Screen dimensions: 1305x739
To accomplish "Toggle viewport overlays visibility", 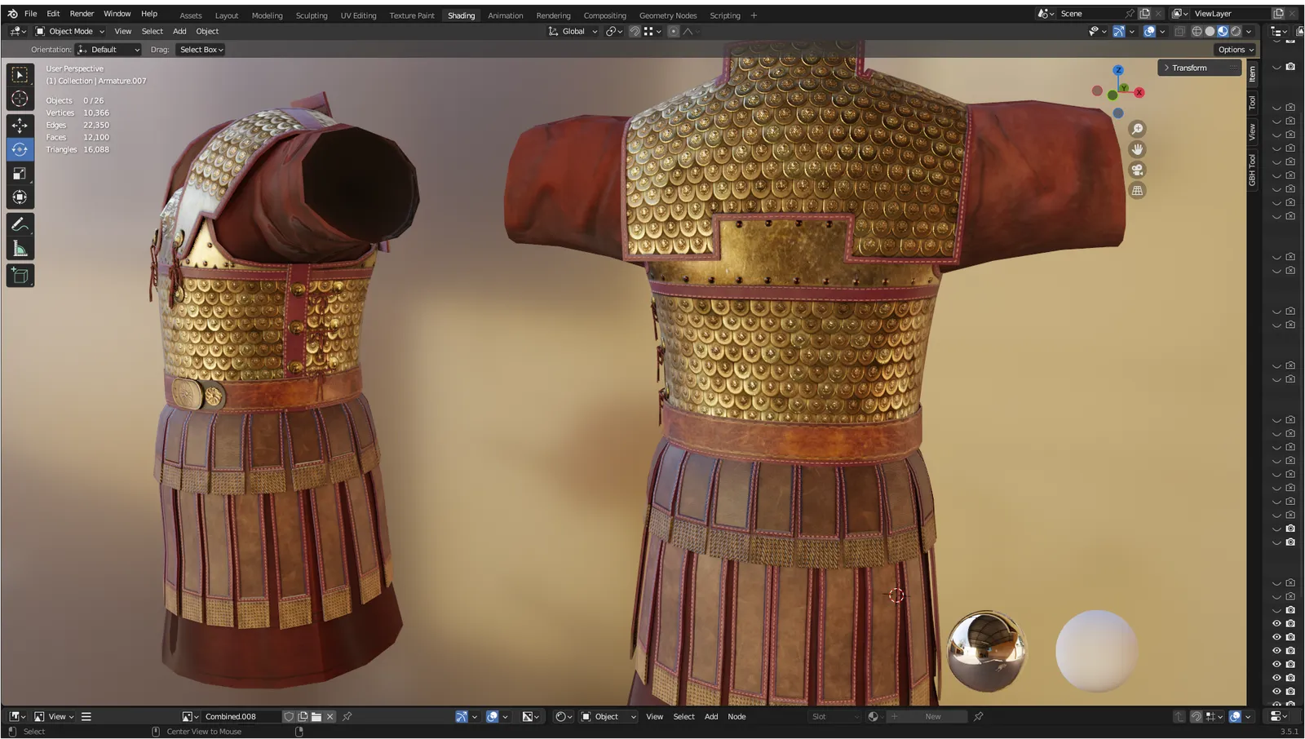I will [x=1149, y=31].
